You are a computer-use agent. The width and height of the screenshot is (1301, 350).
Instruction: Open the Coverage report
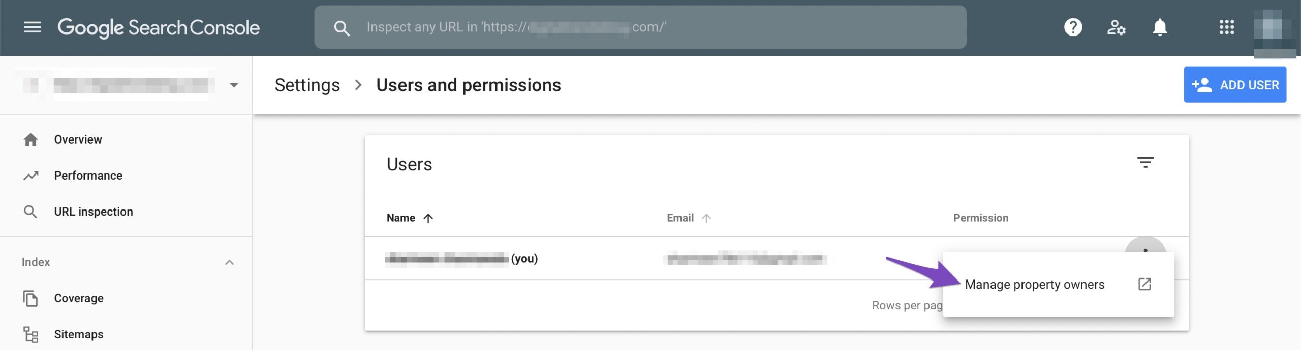pyautogui.click(x=78, y=298)
